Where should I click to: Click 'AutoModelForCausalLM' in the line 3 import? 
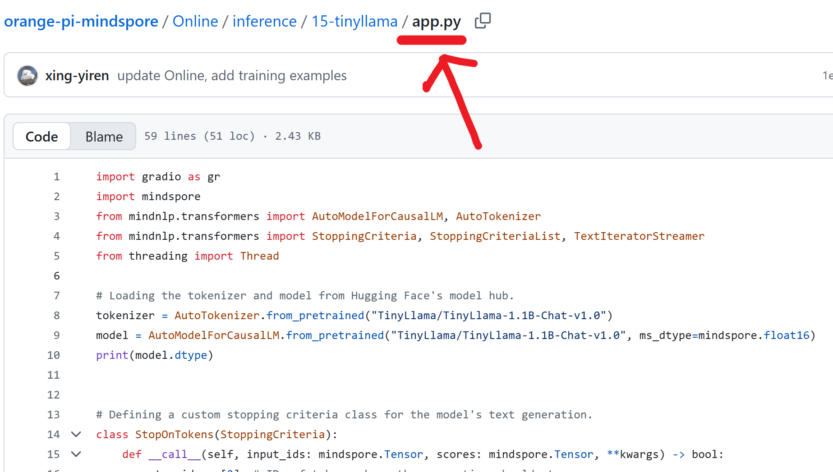(377, 216)
